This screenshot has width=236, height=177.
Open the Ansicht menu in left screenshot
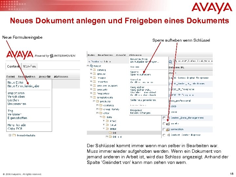(45, 77)
